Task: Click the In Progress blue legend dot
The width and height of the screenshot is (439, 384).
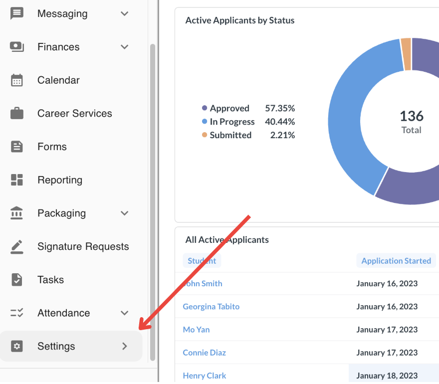Action: point(205,122)
